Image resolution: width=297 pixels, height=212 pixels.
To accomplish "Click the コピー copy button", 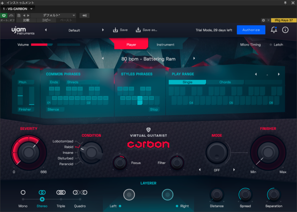I will tap(46, 20).
